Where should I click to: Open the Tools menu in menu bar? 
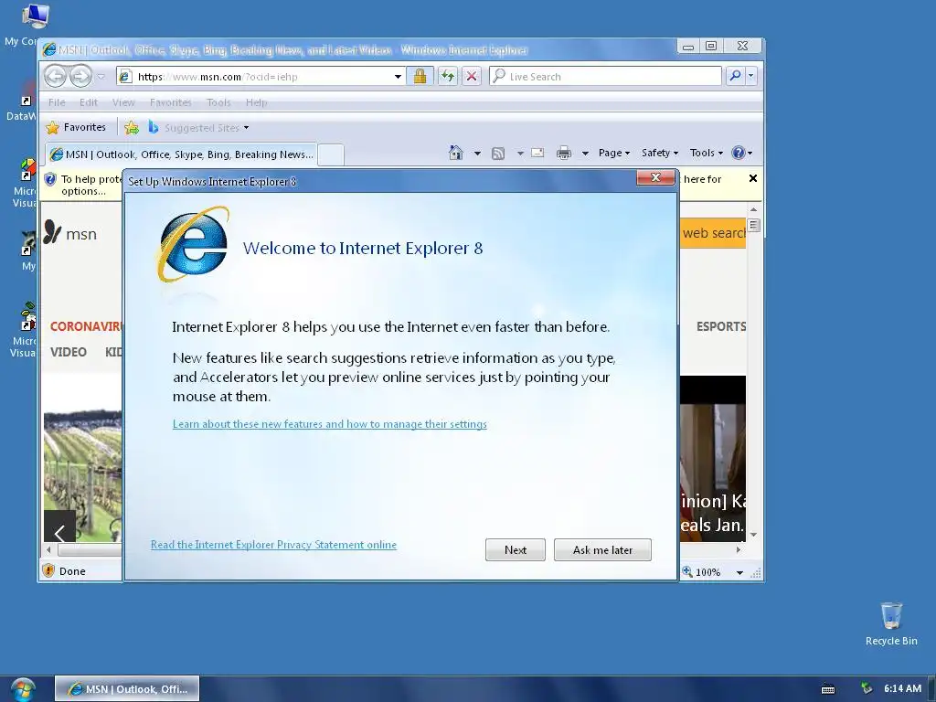tap(218, 102)
